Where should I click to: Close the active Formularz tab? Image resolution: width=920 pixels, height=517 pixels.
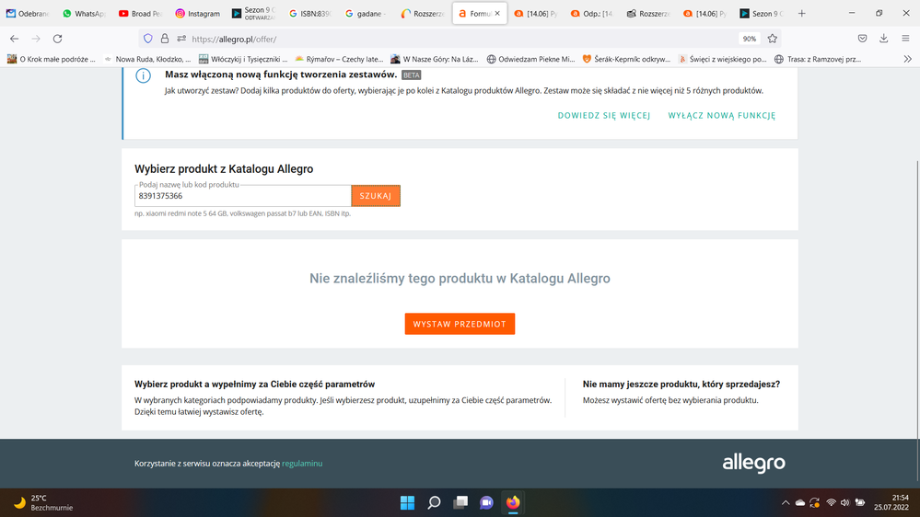tap(497, 13)
